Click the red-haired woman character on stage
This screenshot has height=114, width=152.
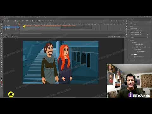65,64
